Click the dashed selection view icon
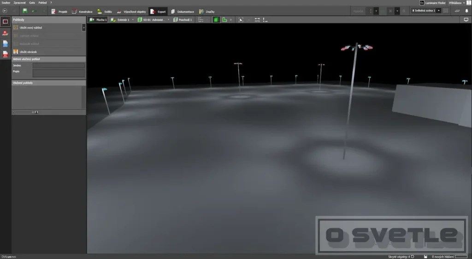This screenshot has width=472, height=259. (x=201, y=20)
